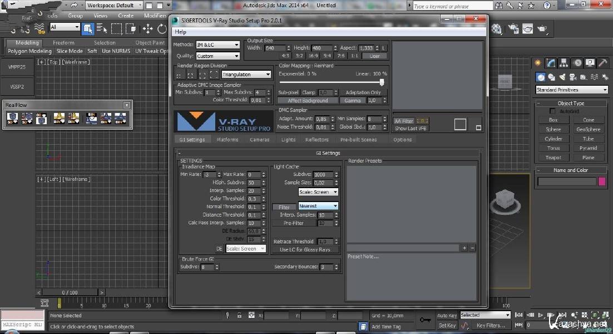Enable the AutoGrid checkbox

pos(552,111)
